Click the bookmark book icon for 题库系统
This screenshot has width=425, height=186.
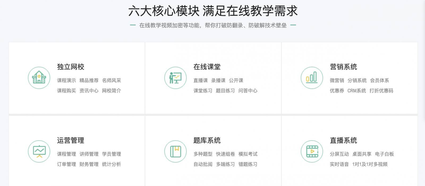coord(175,151)
